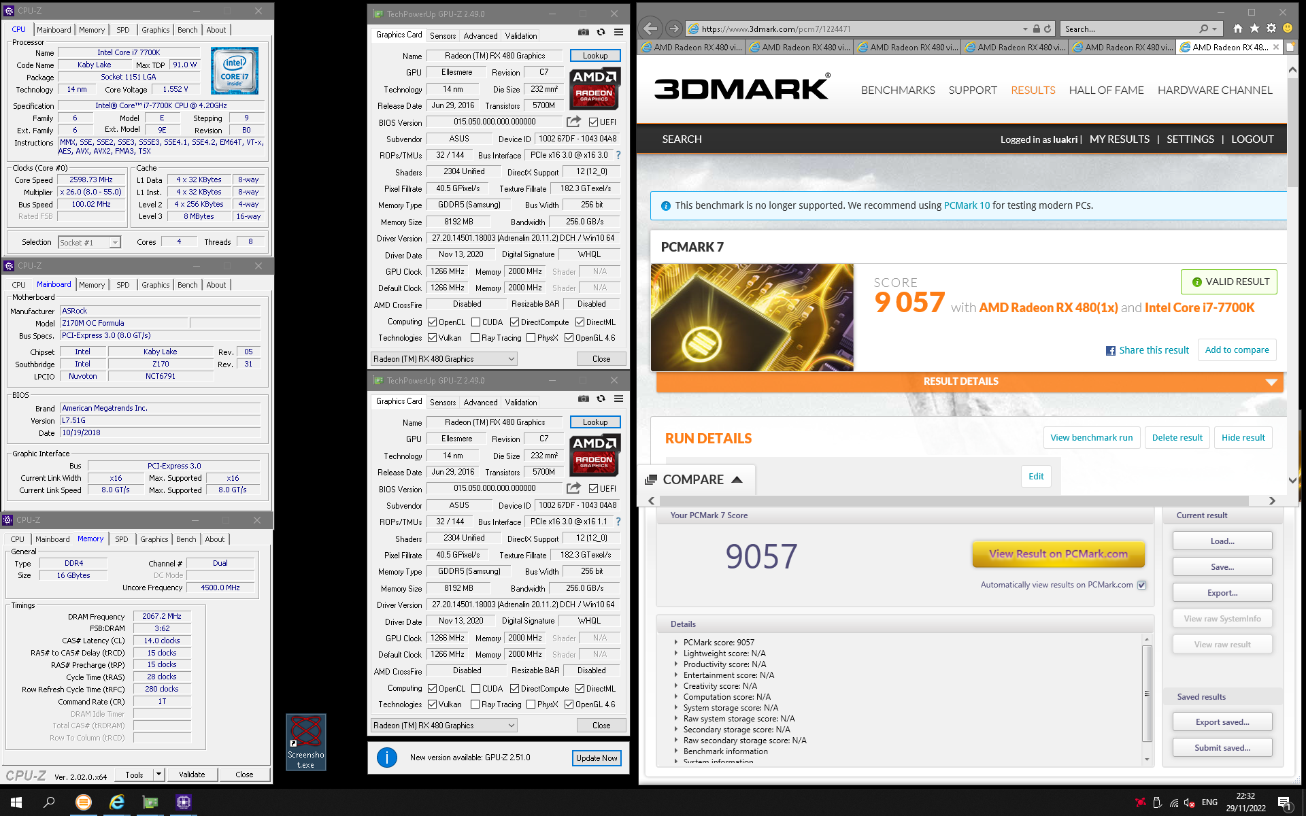This screenshot has height=816, width=1306.
Task: Click the smiley feedback icon in browser
Action: [x=1287, y=29]
